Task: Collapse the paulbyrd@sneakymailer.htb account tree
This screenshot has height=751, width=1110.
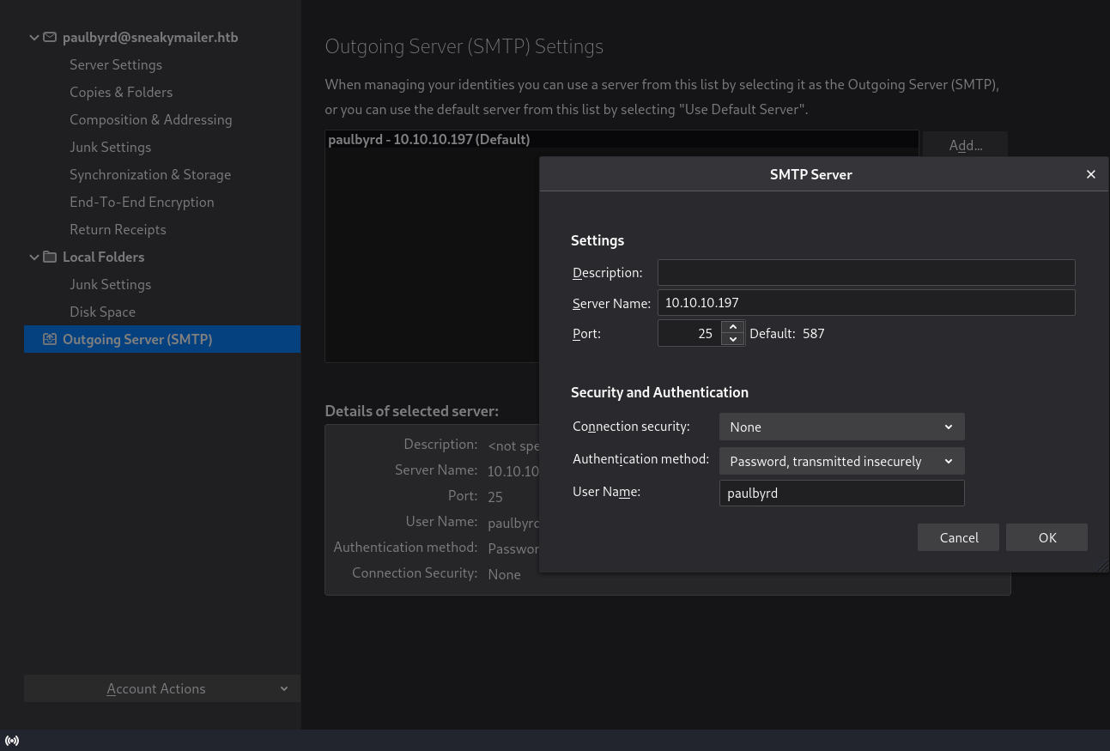Action: point(34,37)
